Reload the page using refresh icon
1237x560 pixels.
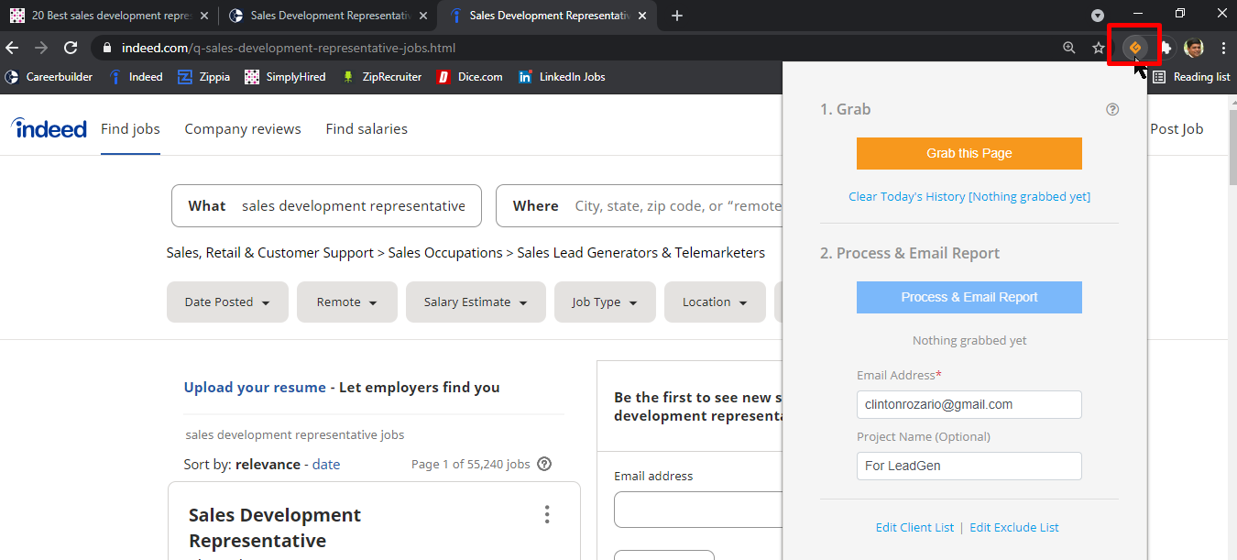pyautogui.click(x=71, y=48)
